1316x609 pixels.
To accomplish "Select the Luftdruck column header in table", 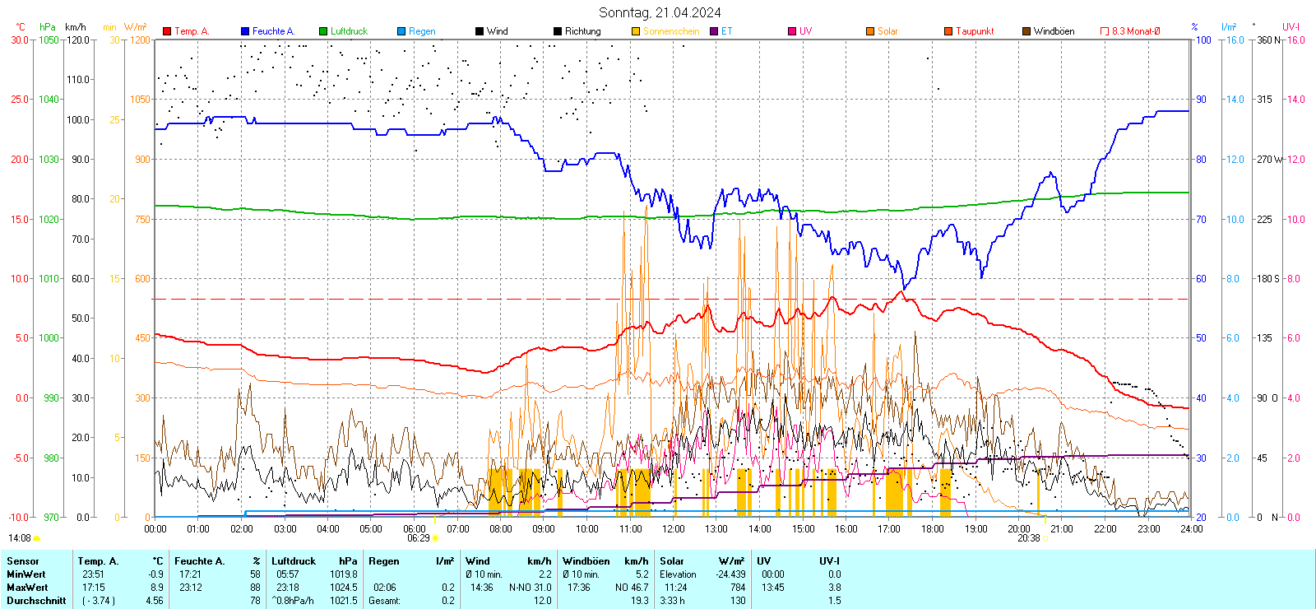I will tap(294, 561).
